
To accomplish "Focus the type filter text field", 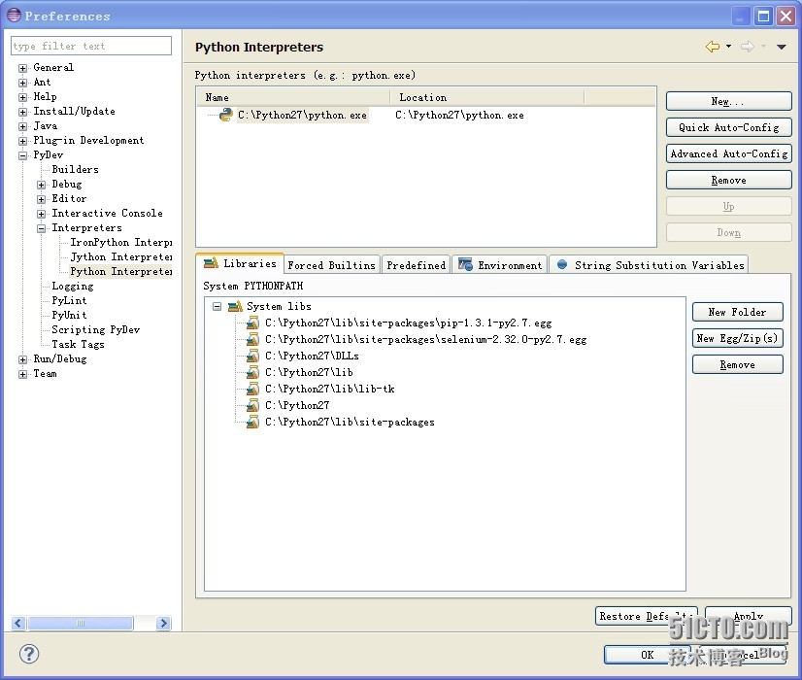I will pyautogui.click(x=91, y=46).
